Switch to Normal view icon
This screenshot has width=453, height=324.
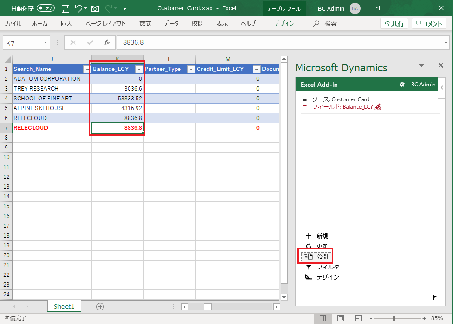click(323, 318)
